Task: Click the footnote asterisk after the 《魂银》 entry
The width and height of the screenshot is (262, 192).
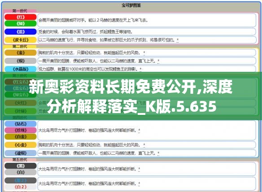Action: coord(158,153)
